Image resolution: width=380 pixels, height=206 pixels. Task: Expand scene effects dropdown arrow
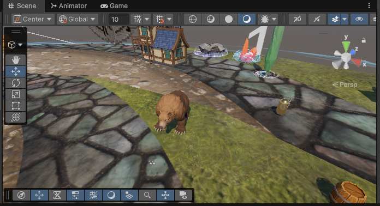coord(345,19)
